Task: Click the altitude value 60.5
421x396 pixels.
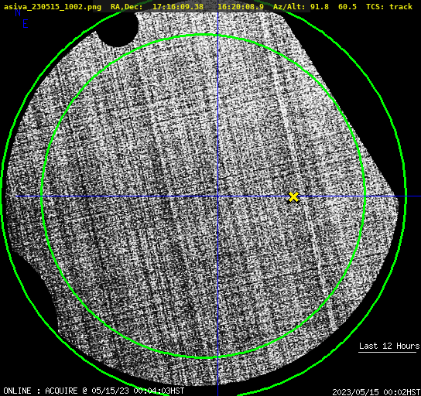Action: 347,6
